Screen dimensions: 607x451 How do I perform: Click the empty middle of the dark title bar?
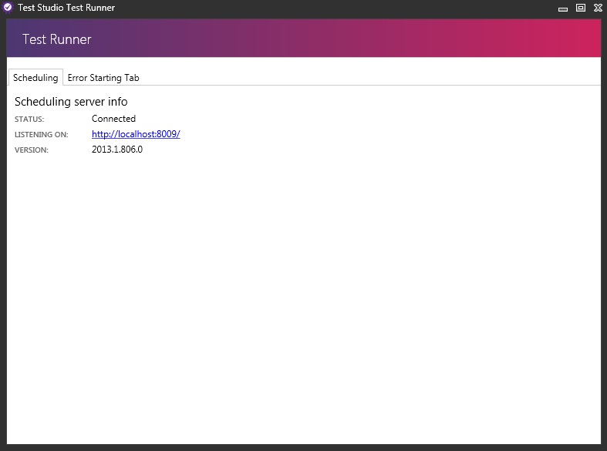(332, 8)
